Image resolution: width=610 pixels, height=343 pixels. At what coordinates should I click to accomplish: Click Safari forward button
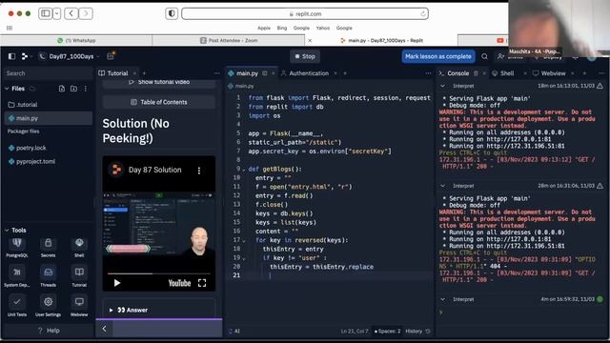tap(86, 13)
